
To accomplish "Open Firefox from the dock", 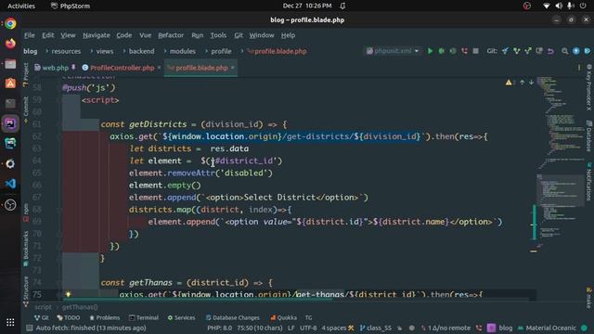I will click(x=10, y=44).
